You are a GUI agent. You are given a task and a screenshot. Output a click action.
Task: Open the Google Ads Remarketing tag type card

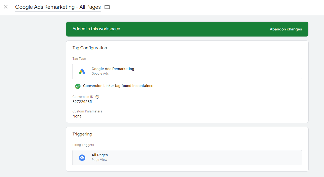click(187, 71)
